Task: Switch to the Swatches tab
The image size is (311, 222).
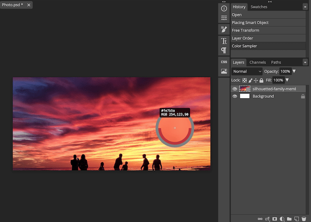Action: pyautogui.click(x=259, y=7)
